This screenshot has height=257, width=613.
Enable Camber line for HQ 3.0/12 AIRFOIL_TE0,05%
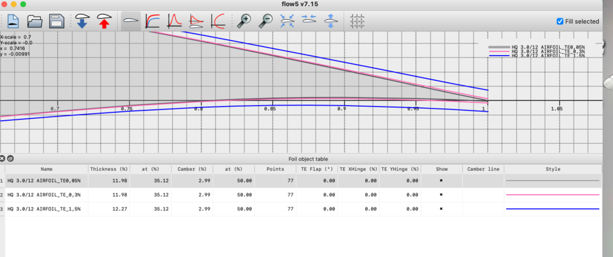pos(483,180)
